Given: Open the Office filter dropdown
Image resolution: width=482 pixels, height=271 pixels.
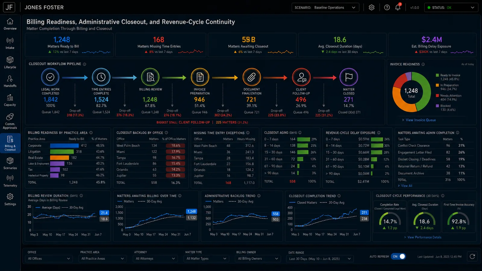Looking at the screenshot, I should click(x=49, y=259).
